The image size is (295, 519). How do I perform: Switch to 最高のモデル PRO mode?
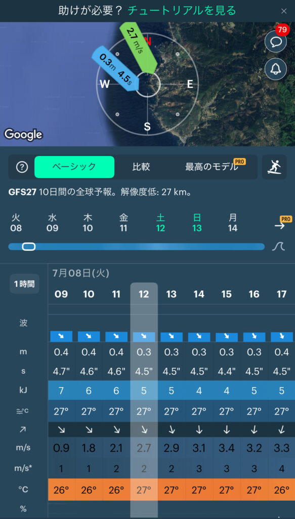point(212,167)
